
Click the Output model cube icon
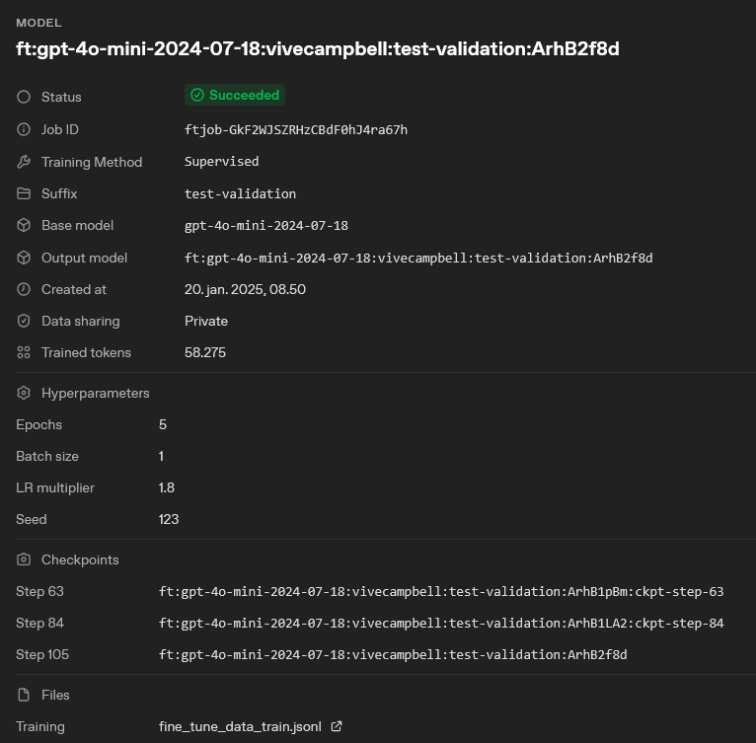pyautogui.click(x=24, y=258)
